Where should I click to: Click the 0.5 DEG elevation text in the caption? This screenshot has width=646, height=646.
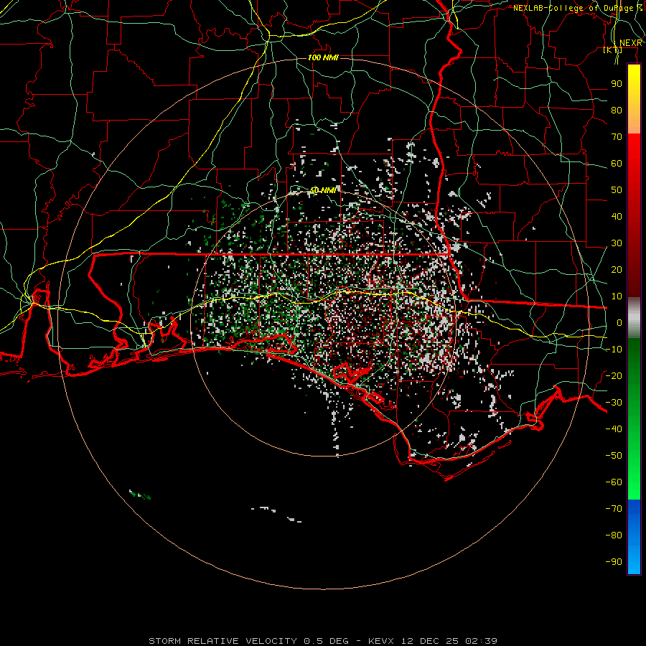tap(327, 641)
